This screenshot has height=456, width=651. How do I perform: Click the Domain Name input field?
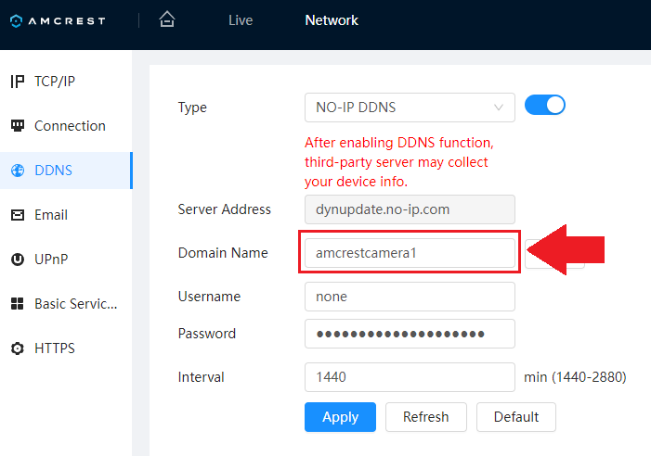[409, 254]
